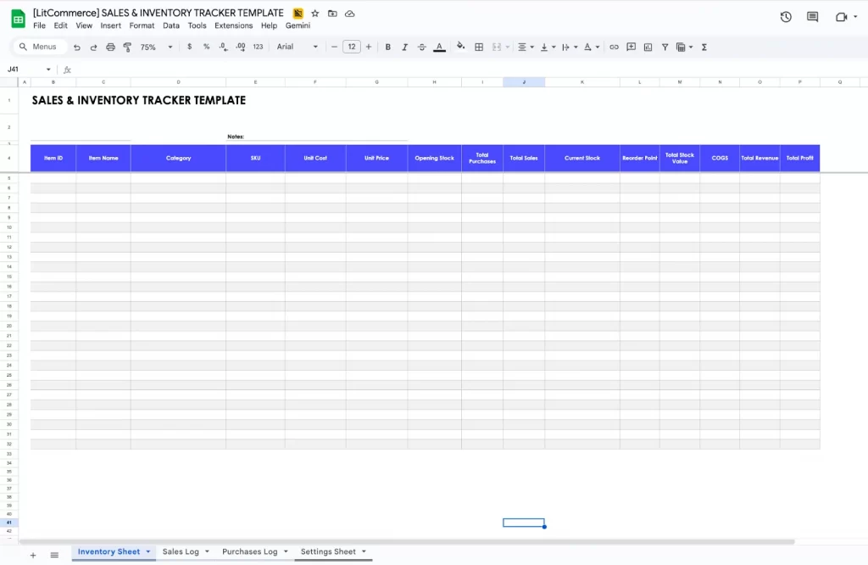Star this spreadsheet
This screenshot has height=565, width=868.
314,13
